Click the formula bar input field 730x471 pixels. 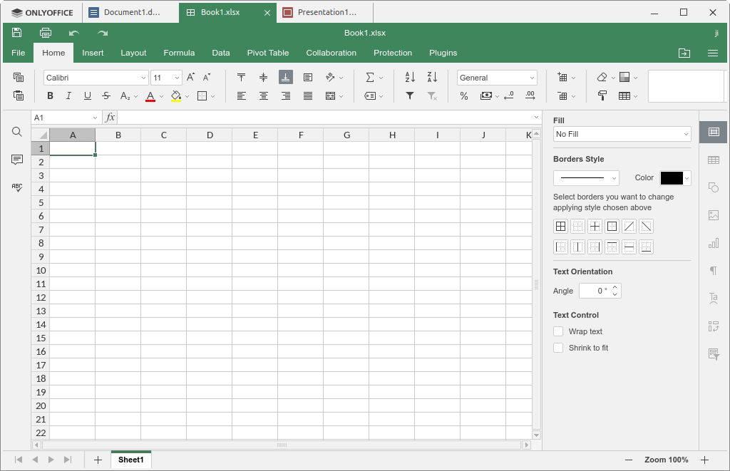[324, 118]
